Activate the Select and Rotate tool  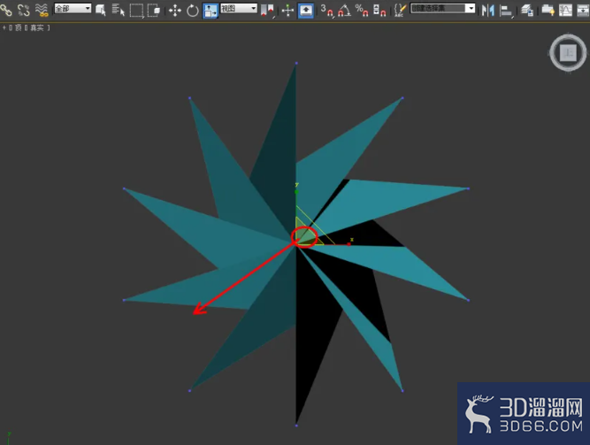tap(193, 10)
